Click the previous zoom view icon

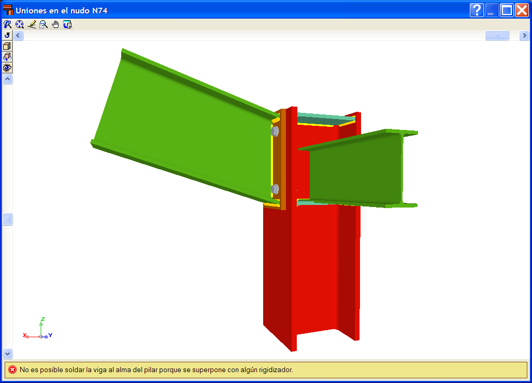click(x=7, y=24)
